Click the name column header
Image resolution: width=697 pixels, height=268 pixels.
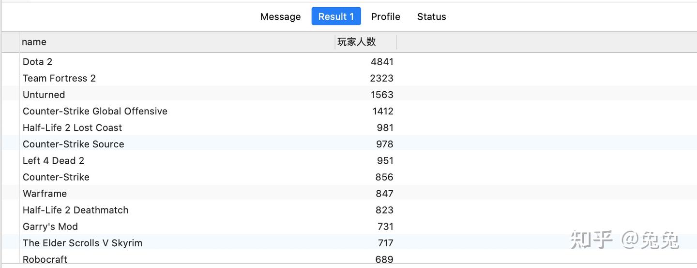point(34,42)
